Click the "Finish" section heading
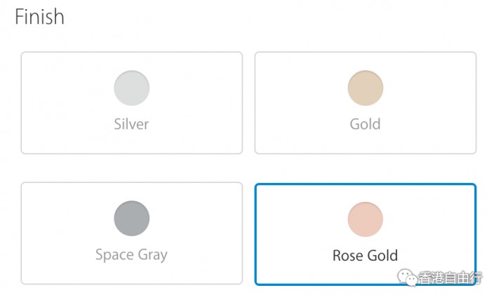The width and height of the screenshot is (487, 295). (x=40, y=17)
